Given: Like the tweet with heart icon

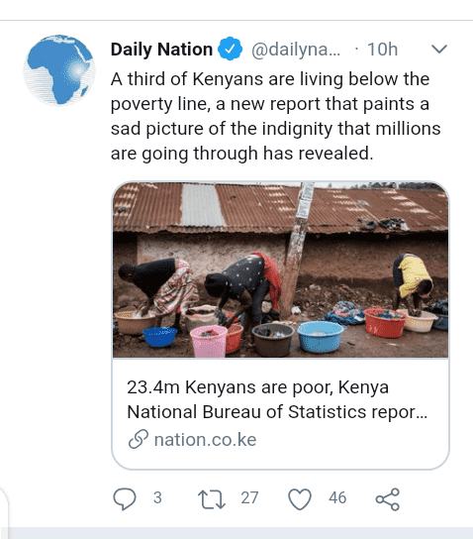Looking at the screenshot, I should [300, 498].
